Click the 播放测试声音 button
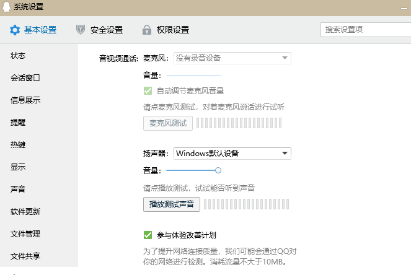The width and height of the screenshot is (411, 275). (170, 204)
